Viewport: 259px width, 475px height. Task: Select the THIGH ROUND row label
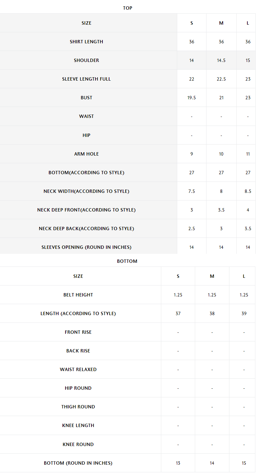tap(78, 407)
